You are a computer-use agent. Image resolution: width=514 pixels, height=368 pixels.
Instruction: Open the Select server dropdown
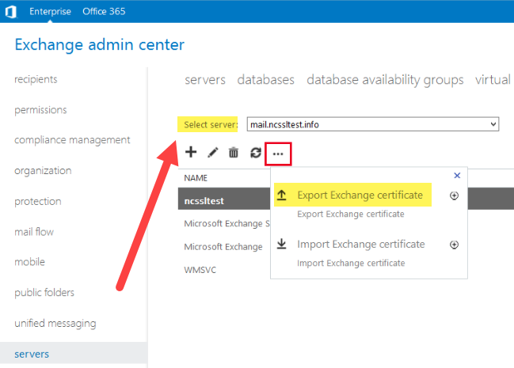pyautogui.click(x=373, y=124)
